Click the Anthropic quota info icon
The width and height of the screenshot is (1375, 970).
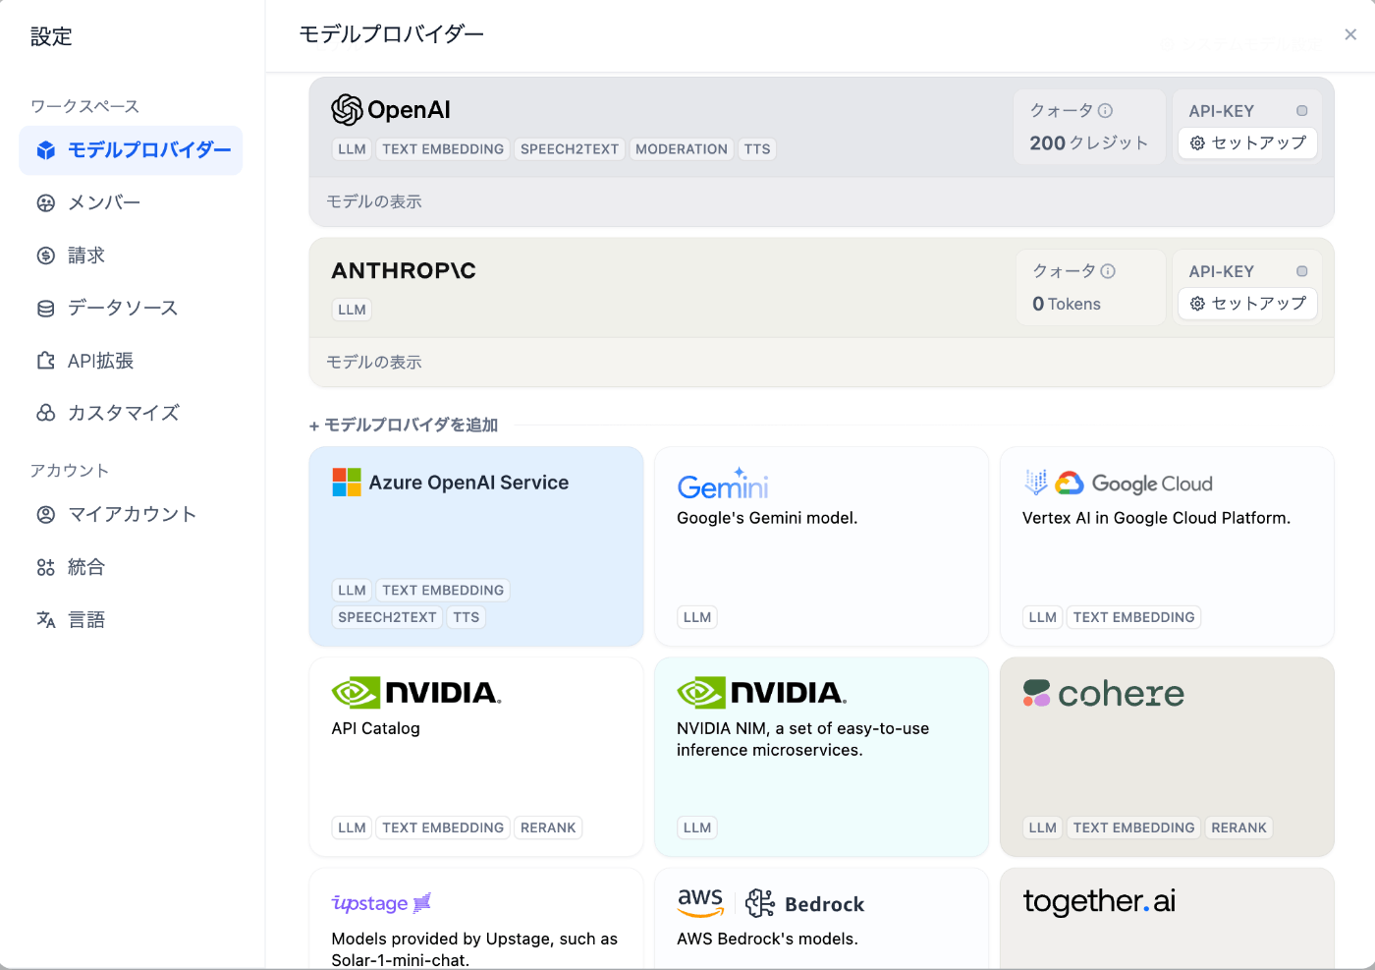pyautogui.click(x=1108, y=271)
